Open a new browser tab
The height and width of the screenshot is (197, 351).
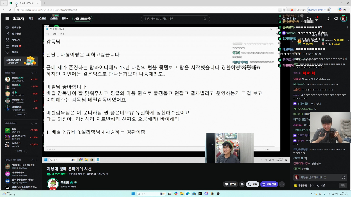(45, 3)
